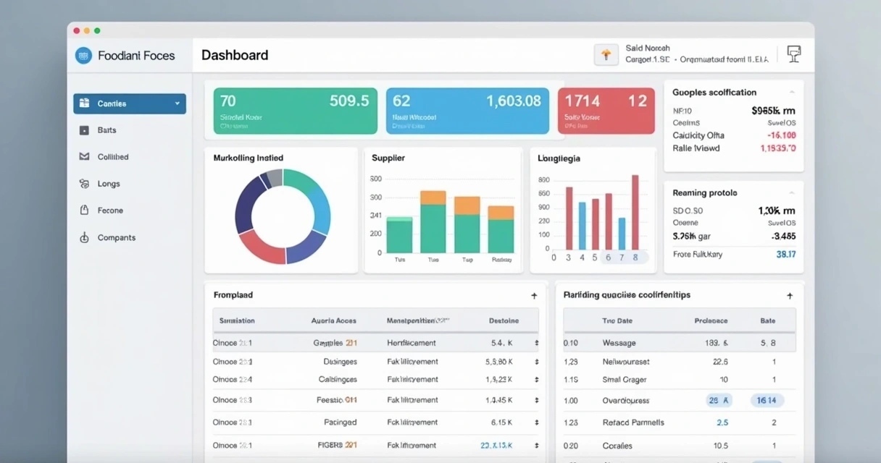The height and width of the screenshot is (463, 881).
Task: Open the Collihed mail icon
Action: pyautogui.click(x=83, y=156)
